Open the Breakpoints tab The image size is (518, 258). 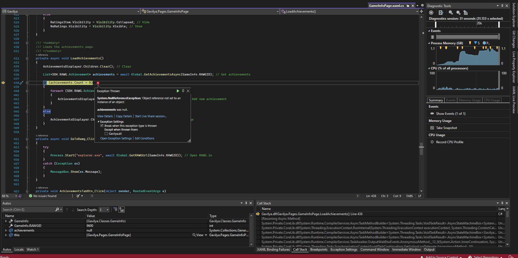click(x=319, y=250)
